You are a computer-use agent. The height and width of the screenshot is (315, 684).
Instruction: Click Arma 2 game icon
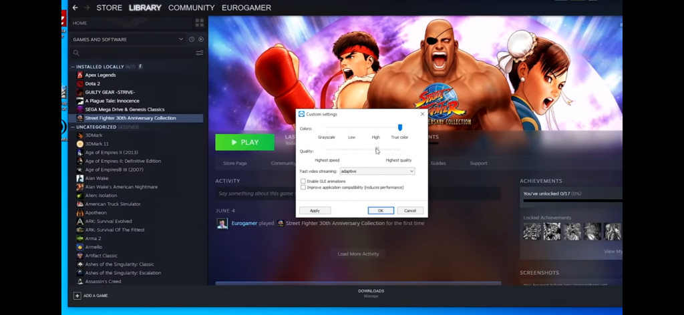[80, 238]
